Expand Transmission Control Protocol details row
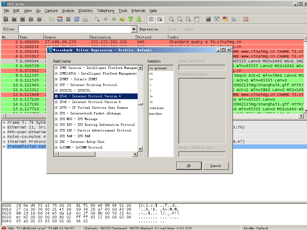Image resolution: width=307 pixels, height=230 pixels. (4, 146)
